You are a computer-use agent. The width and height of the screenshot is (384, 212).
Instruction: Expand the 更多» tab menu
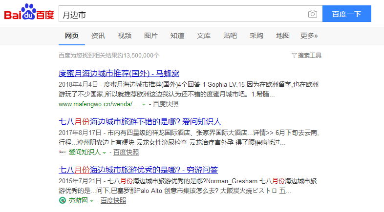309,36
